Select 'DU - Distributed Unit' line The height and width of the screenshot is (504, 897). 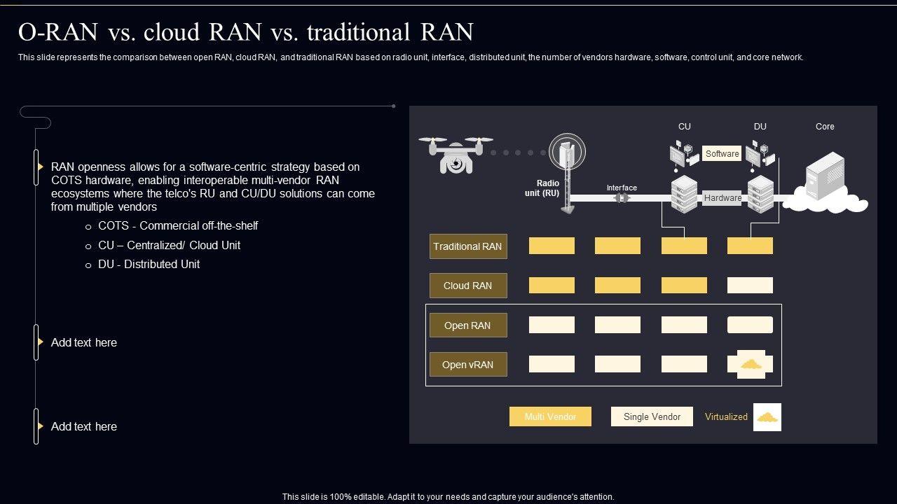click(149, 264)
